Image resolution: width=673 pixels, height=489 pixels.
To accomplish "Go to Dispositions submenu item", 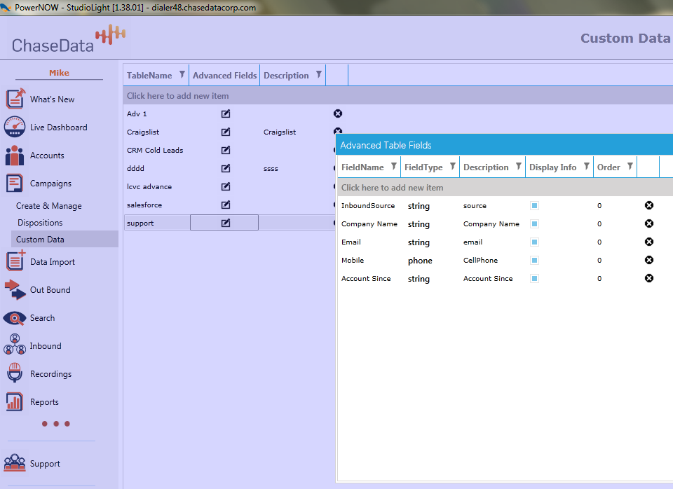I will (x=40, y=223).
